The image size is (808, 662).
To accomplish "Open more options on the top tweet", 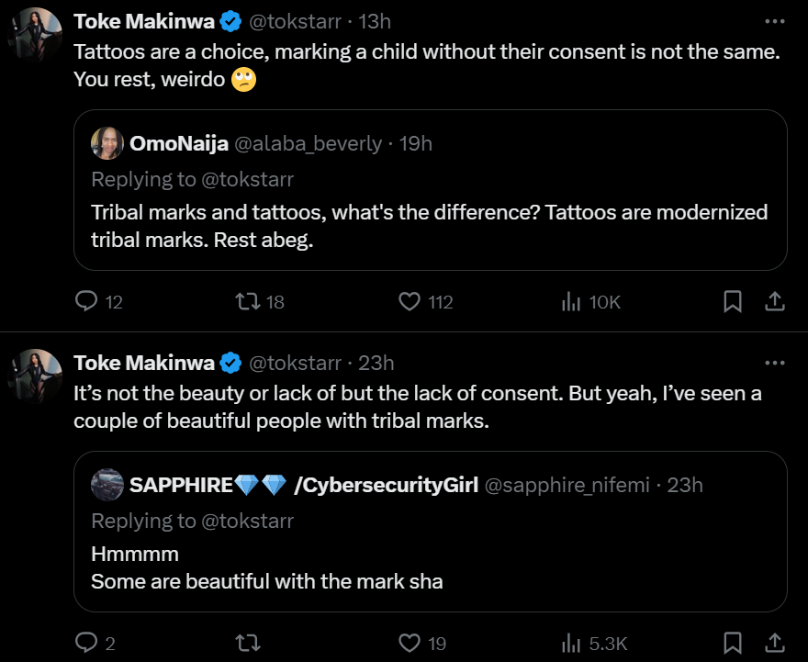I will point(775,20).
